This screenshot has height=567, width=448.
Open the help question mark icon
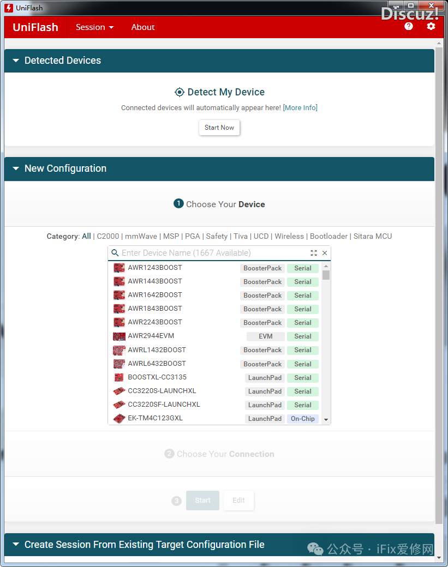tap(409, 27)
